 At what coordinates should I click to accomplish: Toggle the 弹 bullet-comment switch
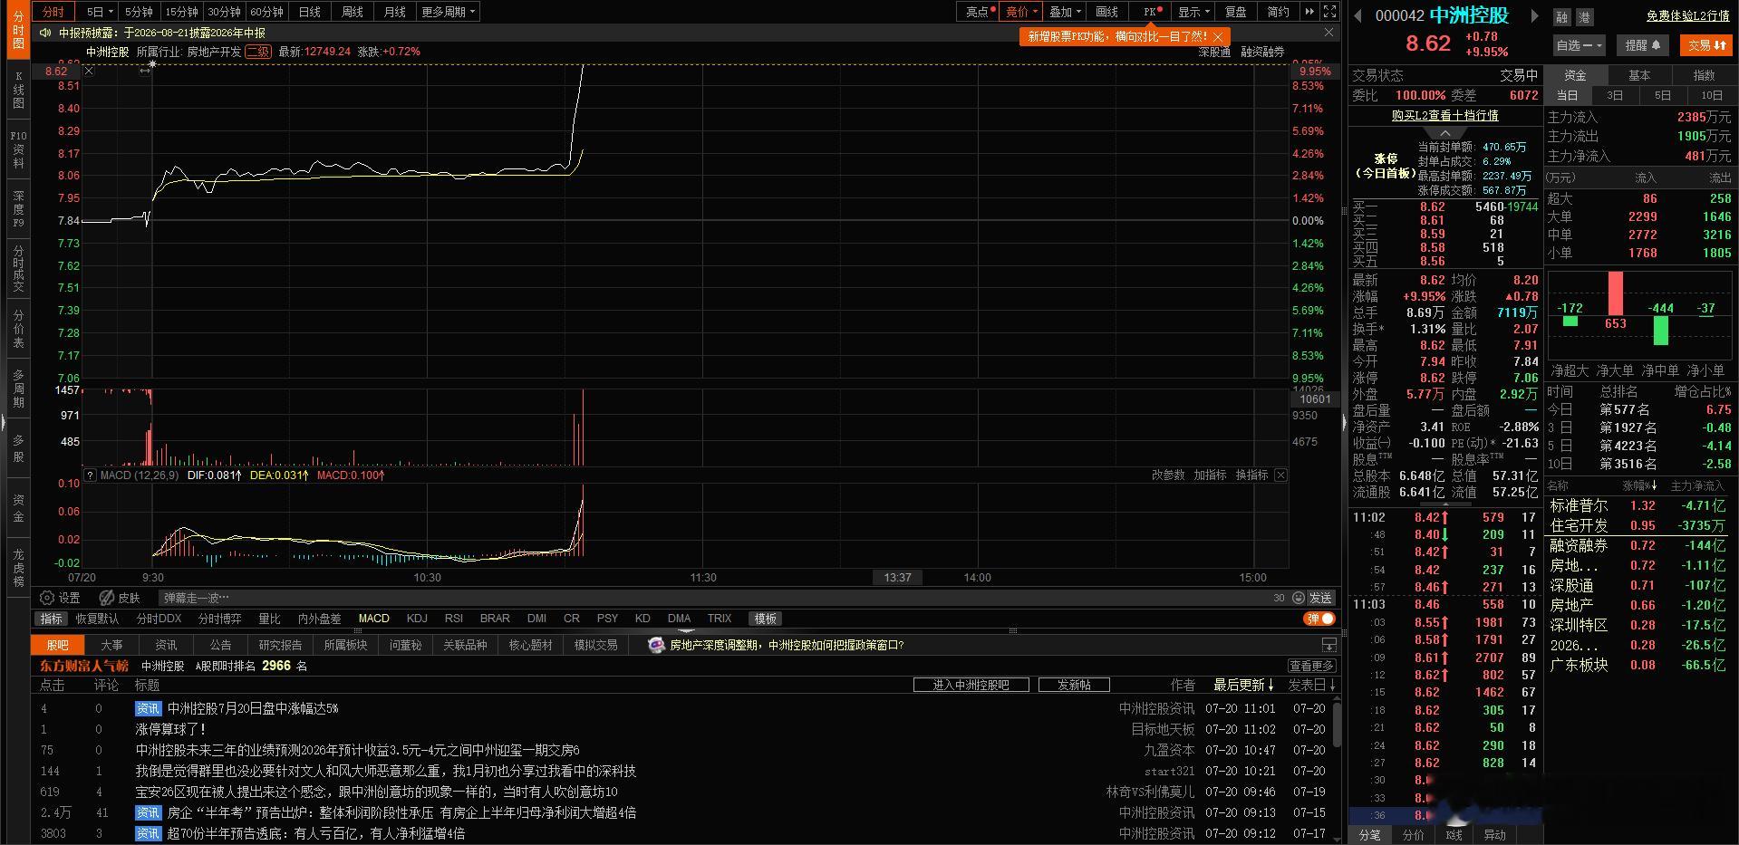1319,619
